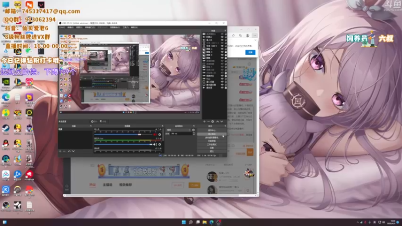Click first audio track volume slider handle
The height and width of the screenshot is (226, 402).
[140, 135]
